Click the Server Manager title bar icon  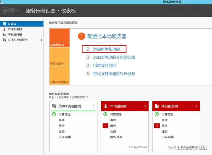tap(2, 2)
